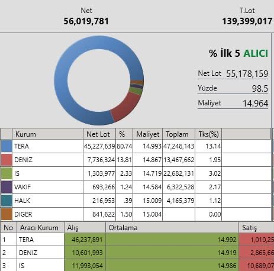Screen dimensions: 274x271
Task: Click the % İlk 5 ALICI heading
Action: [238, 53]
